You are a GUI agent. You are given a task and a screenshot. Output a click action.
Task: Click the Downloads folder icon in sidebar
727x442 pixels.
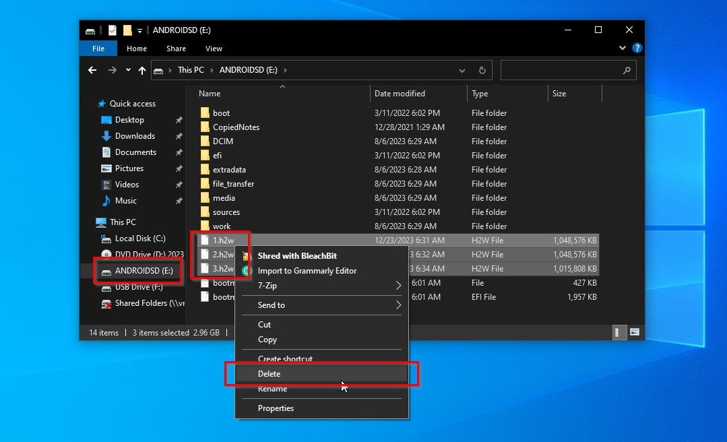[x=106, y=136]
